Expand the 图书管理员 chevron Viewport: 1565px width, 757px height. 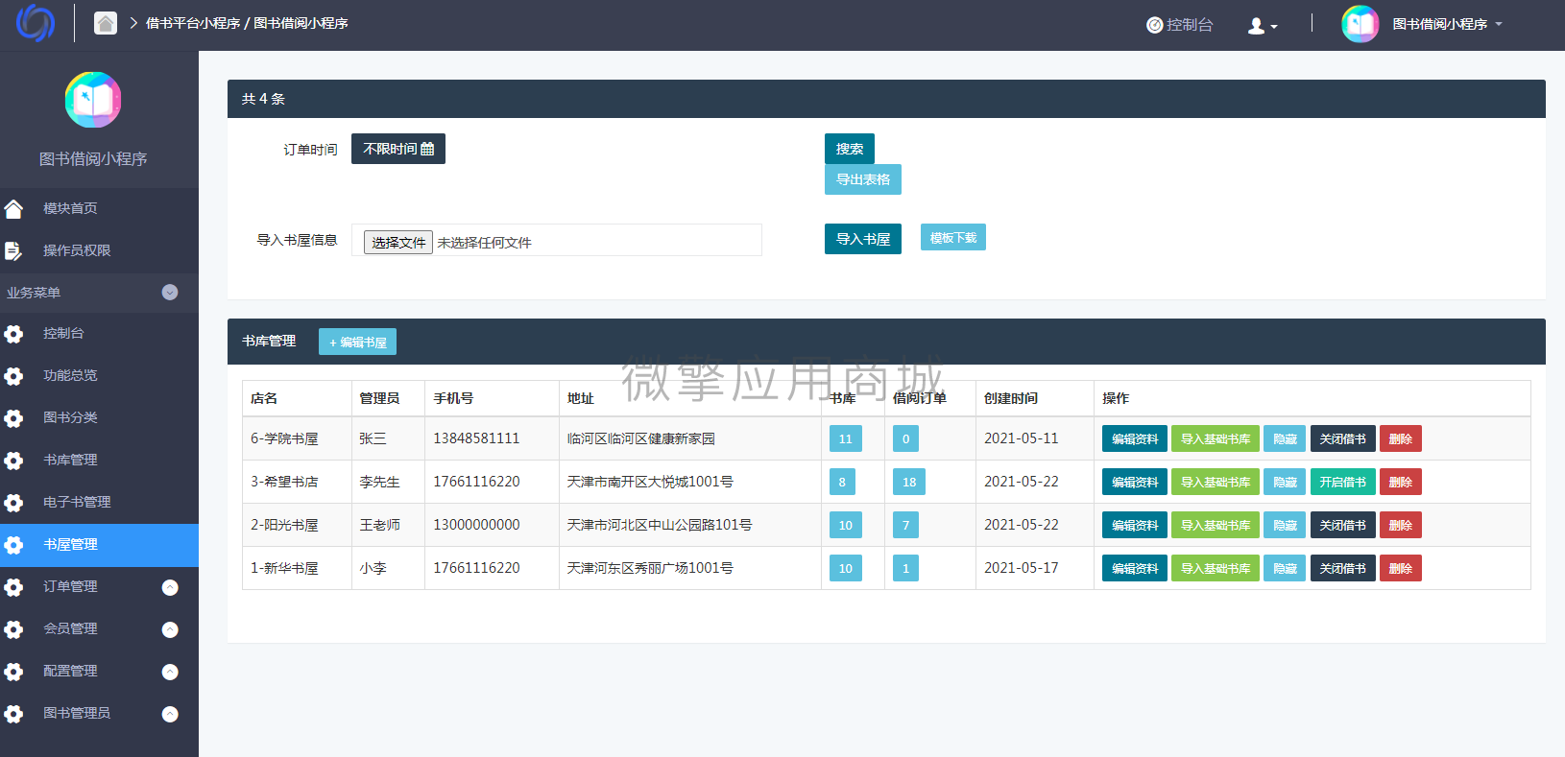point(170,714)
